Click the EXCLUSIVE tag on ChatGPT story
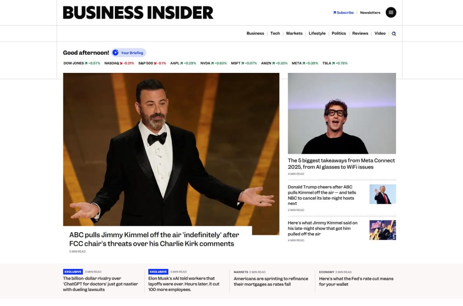This screenshot has height=306, width=463. tap(73, 272)
